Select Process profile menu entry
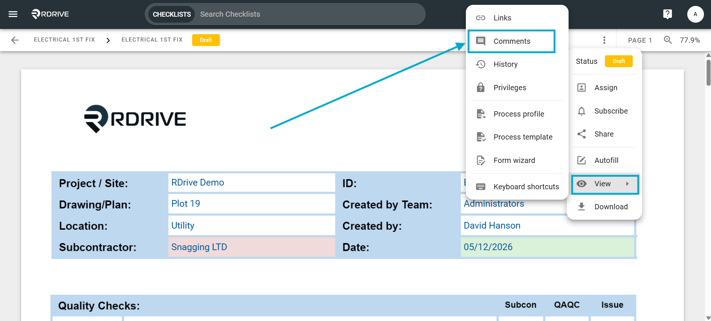This screenshot has height=321, width=711. click(x=517, y=114)
